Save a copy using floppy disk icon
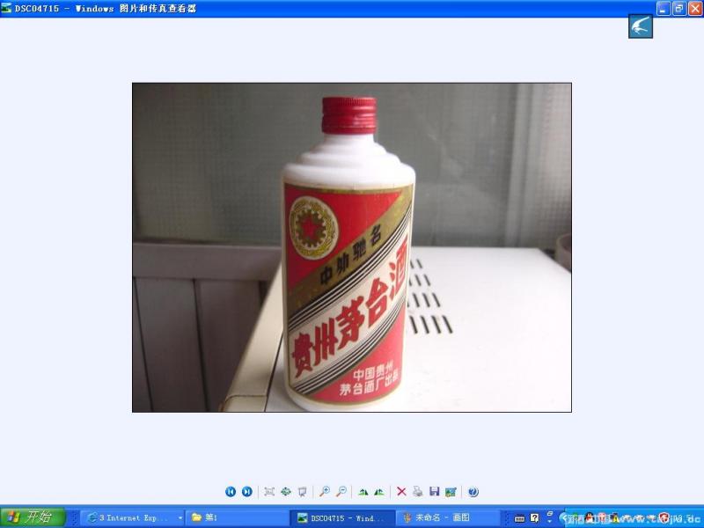The image size is (704, 528). click(434, 492)
